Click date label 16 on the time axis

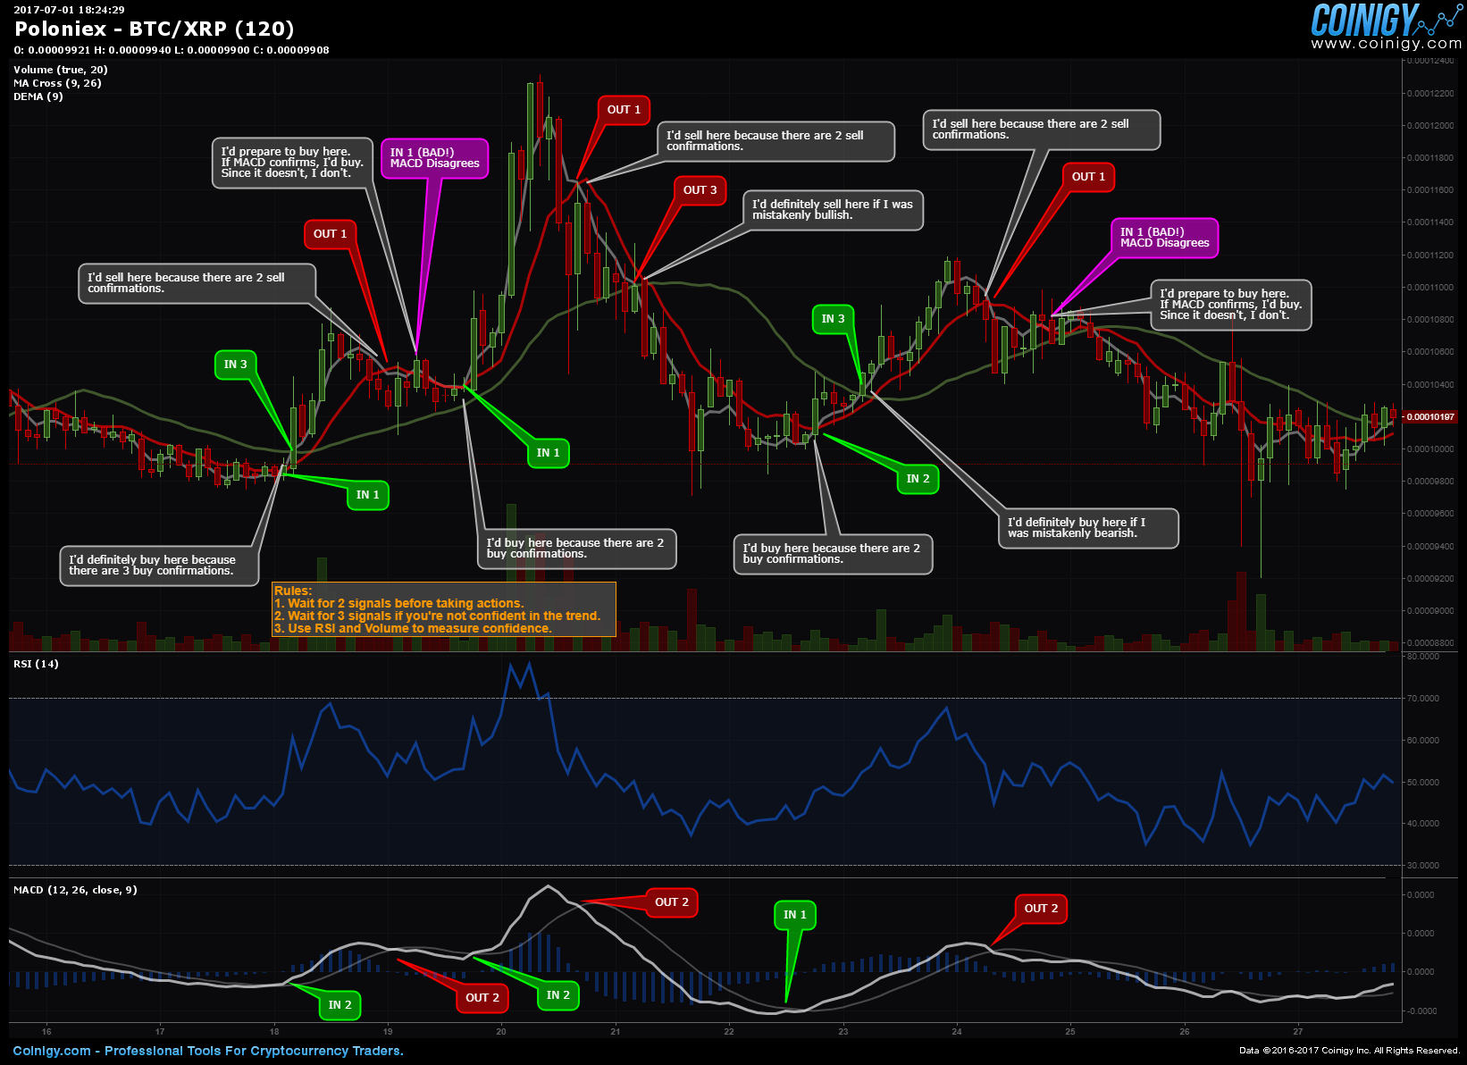[x=46, y=1032]
